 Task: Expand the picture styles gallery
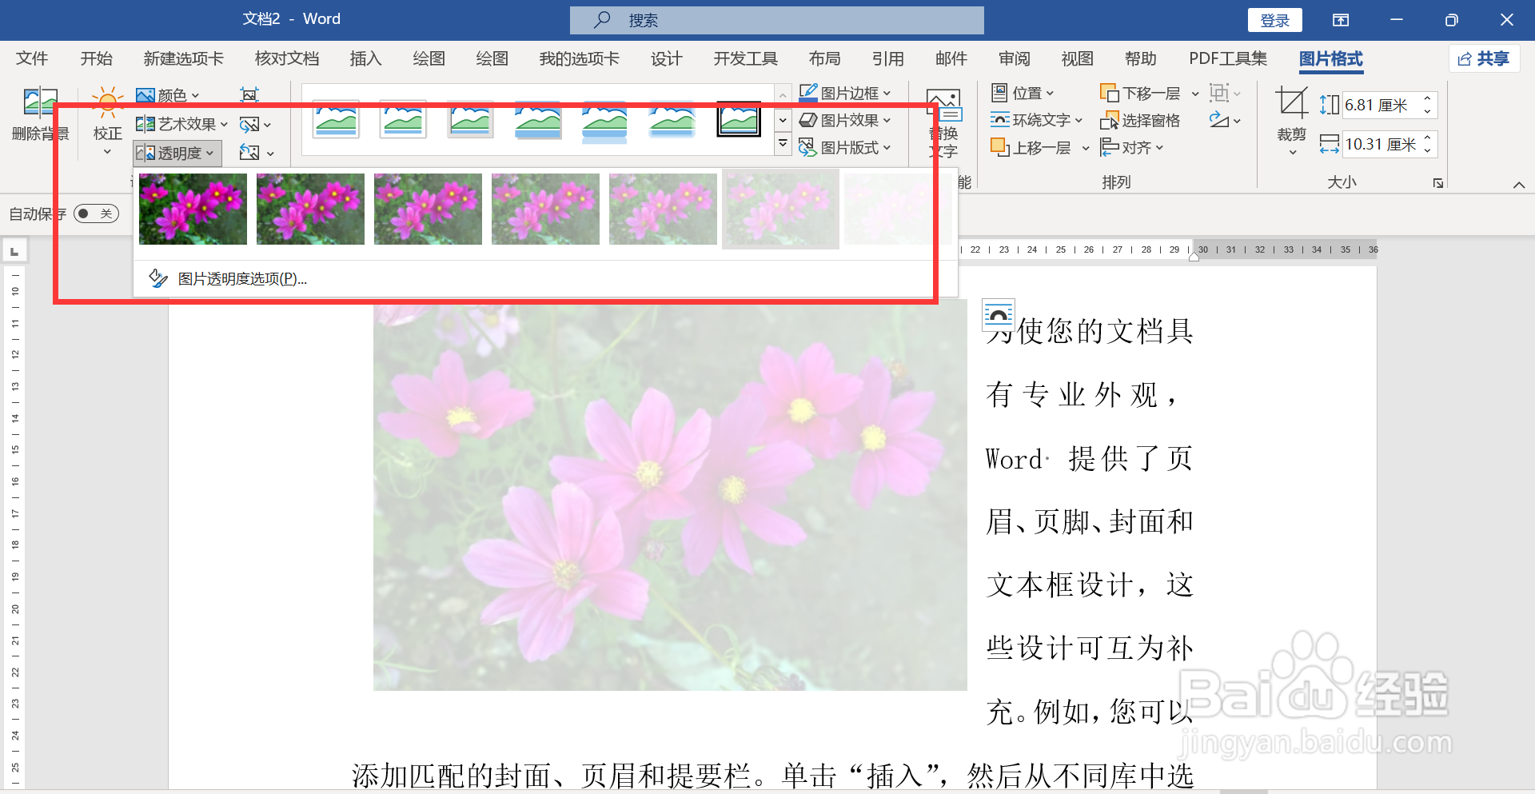(x=782, y=144)
